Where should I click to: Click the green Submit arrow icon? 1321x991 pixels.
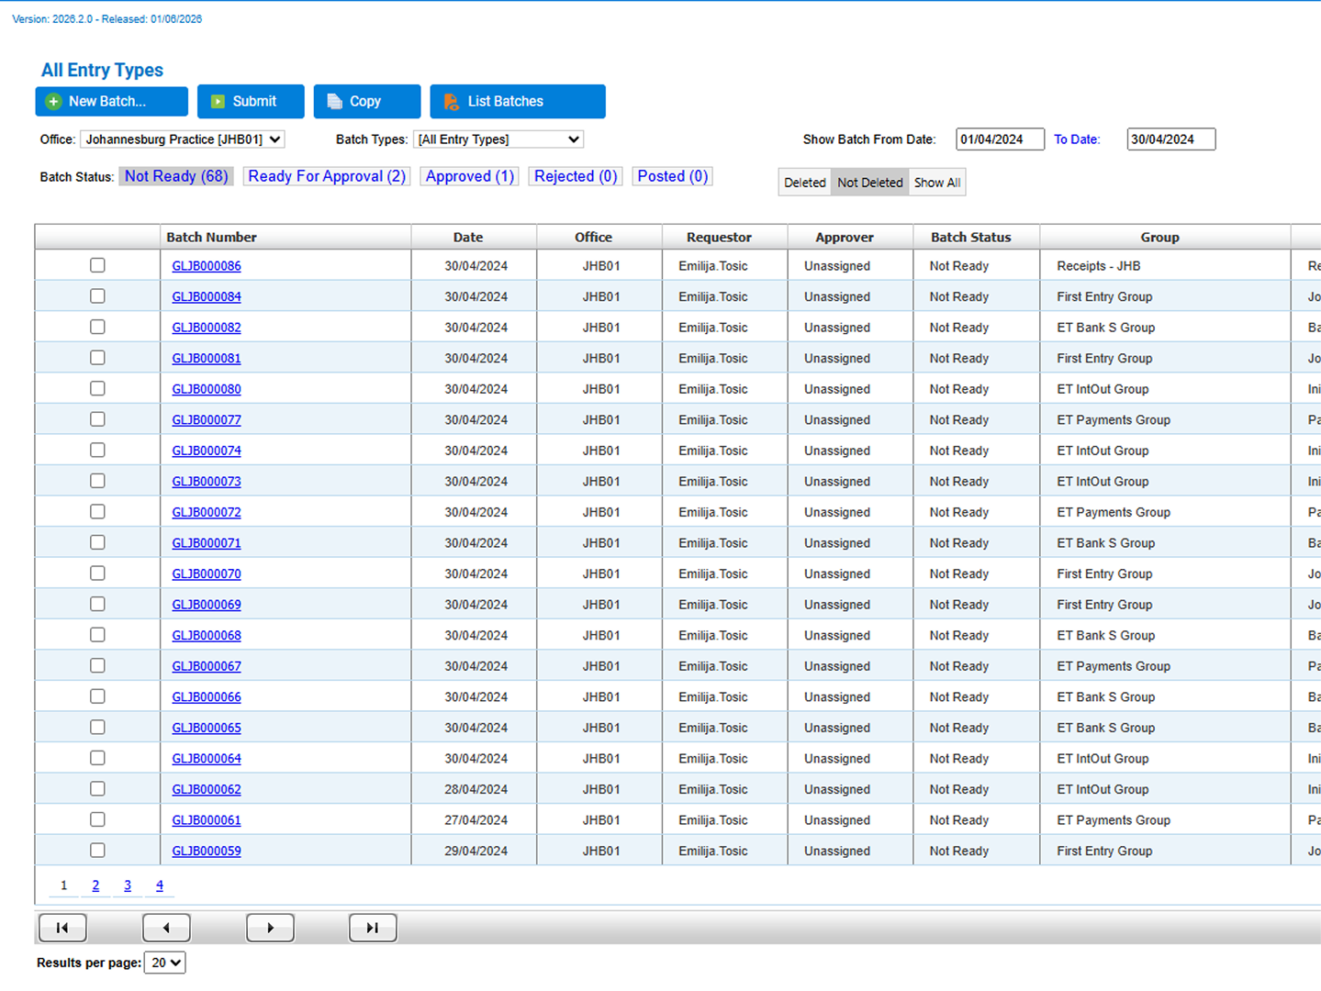point(218,102)
